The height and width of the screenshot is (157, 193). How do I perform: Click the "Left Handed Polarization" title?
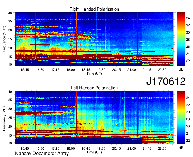[x=94, y=88]
